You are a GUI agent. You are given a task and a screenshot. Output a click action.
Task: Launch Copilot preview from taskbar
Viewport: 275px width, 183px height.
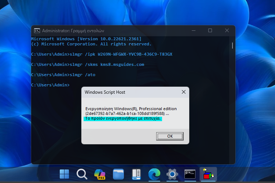click(x=100, y=174)
